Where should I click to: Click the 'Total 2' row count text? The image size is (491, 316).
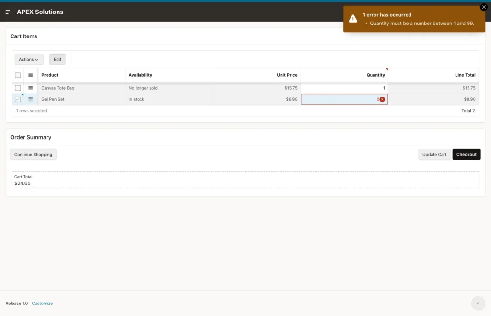tap(468, 111)
